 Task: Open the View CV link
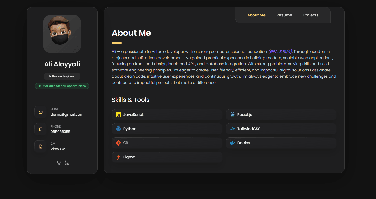click(58, 149)
